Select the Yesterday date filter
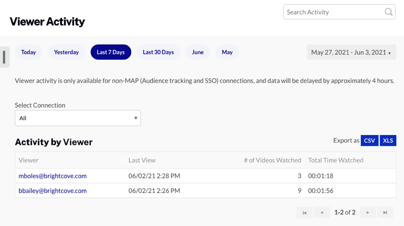The image size is (404, 226). (66, 52)
